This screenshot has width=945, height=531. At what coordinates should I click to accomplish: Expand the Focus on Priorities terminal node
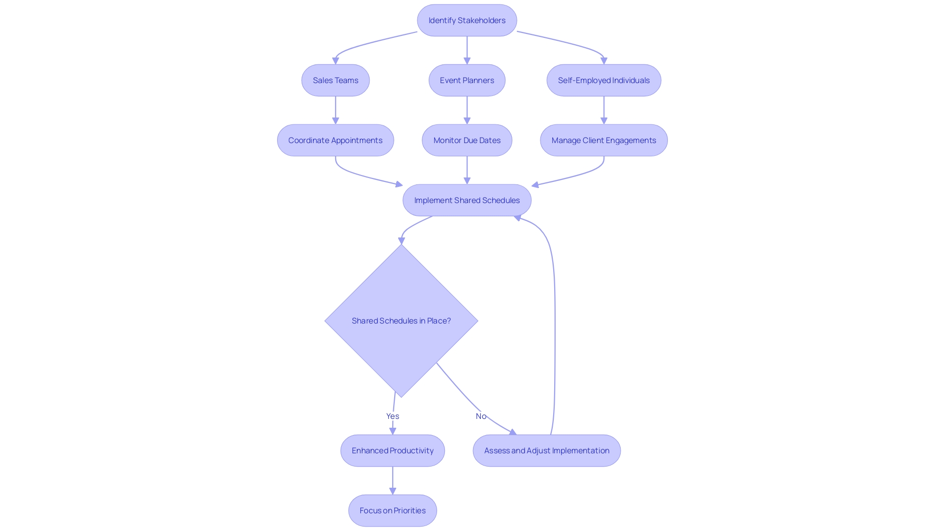(x=392, y=509)
